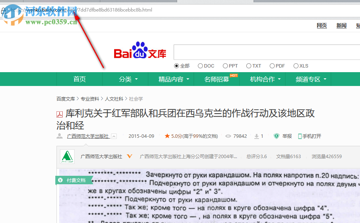Click the green shield report icon

pos(276,136)
